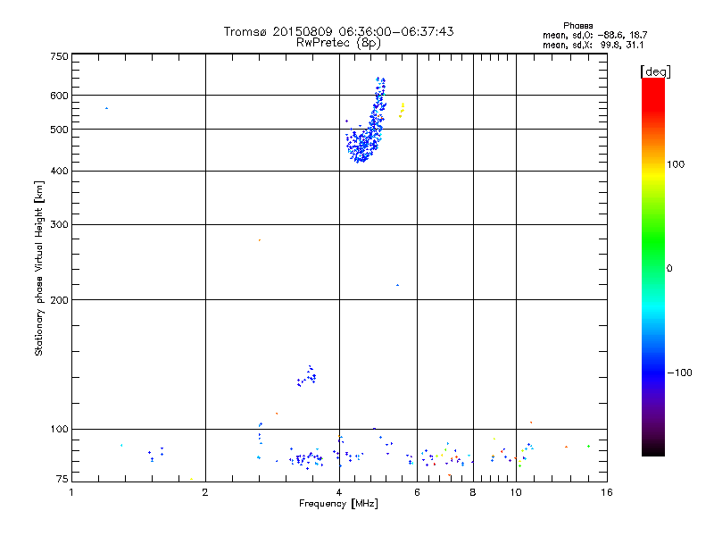Click the y-axis tick label '600'
The image size is (714, 536).
coord(59,96)
